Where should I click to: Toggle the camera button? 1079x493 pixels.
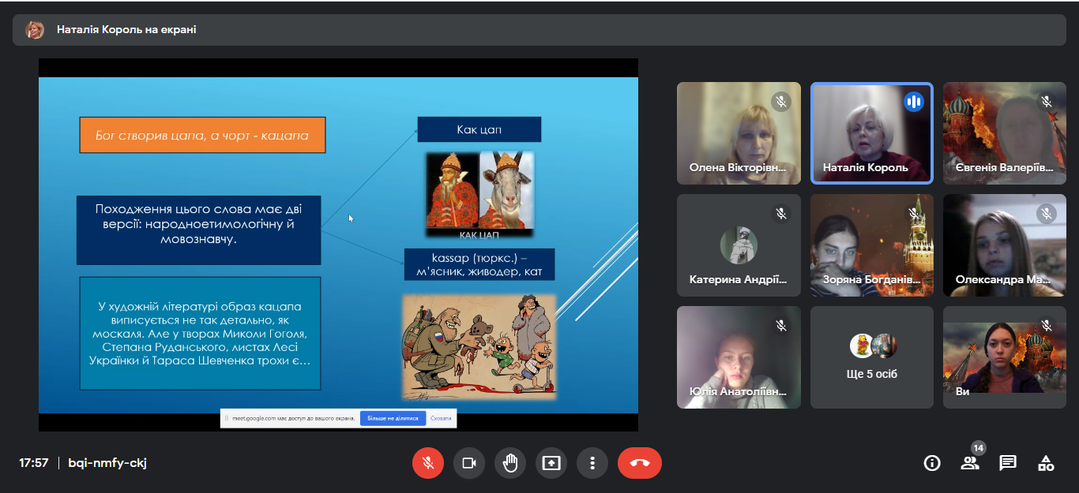(x=469, y=463)
